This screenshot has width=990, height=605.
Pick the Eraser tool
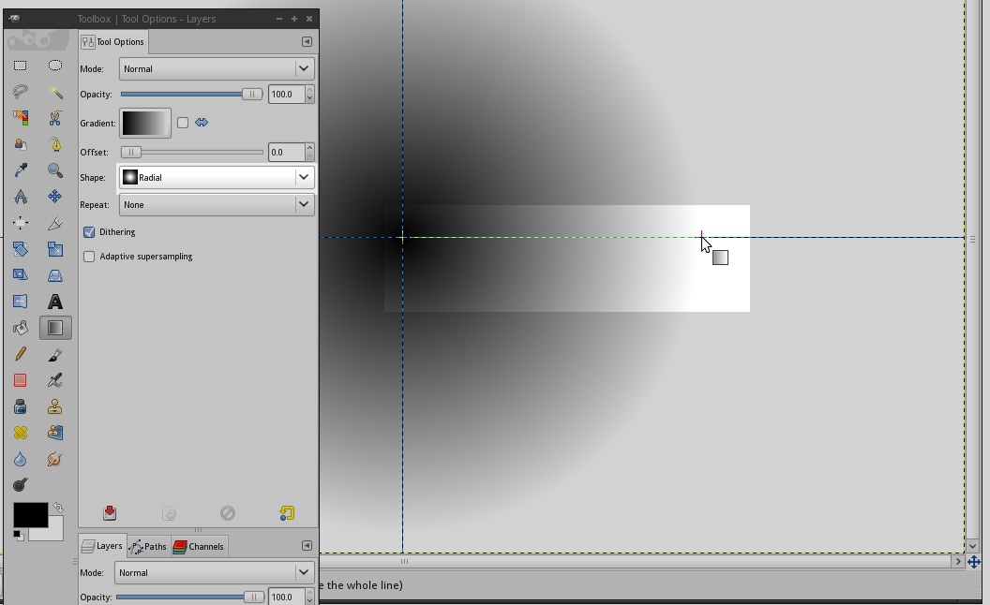click(21, 380)
